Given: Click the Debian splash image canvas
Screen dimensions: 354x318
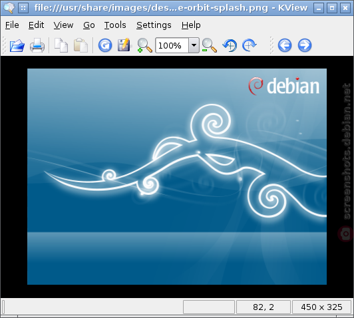Looking at the screenshot, I should point(177,176).
